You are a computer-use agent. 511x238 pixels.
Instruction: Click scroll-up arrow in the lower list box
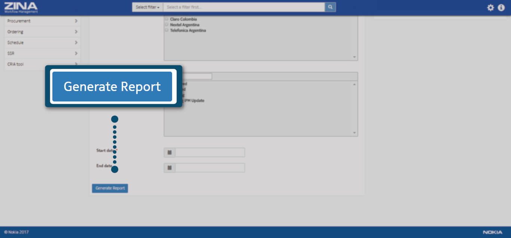click(354, 85)
